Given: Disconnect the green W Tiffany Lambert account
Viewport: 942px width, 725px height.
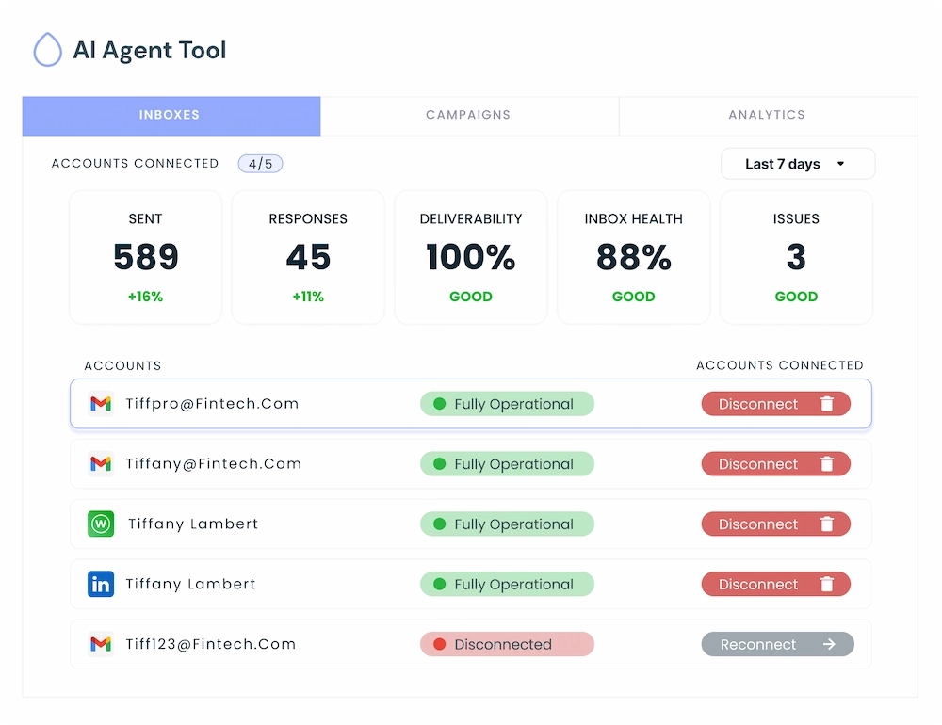Looking at the screenshot, I should pos(775,524).
